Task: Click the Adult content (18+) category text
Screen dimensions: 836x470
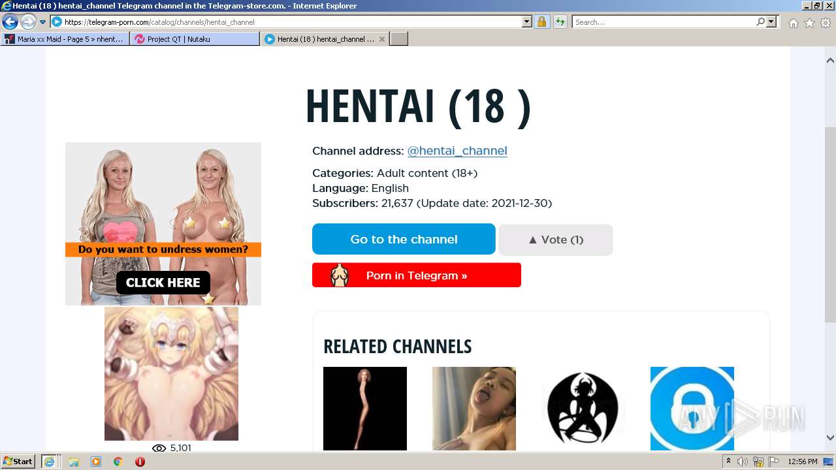Action: pyautogui.click(x=427, y=173)
